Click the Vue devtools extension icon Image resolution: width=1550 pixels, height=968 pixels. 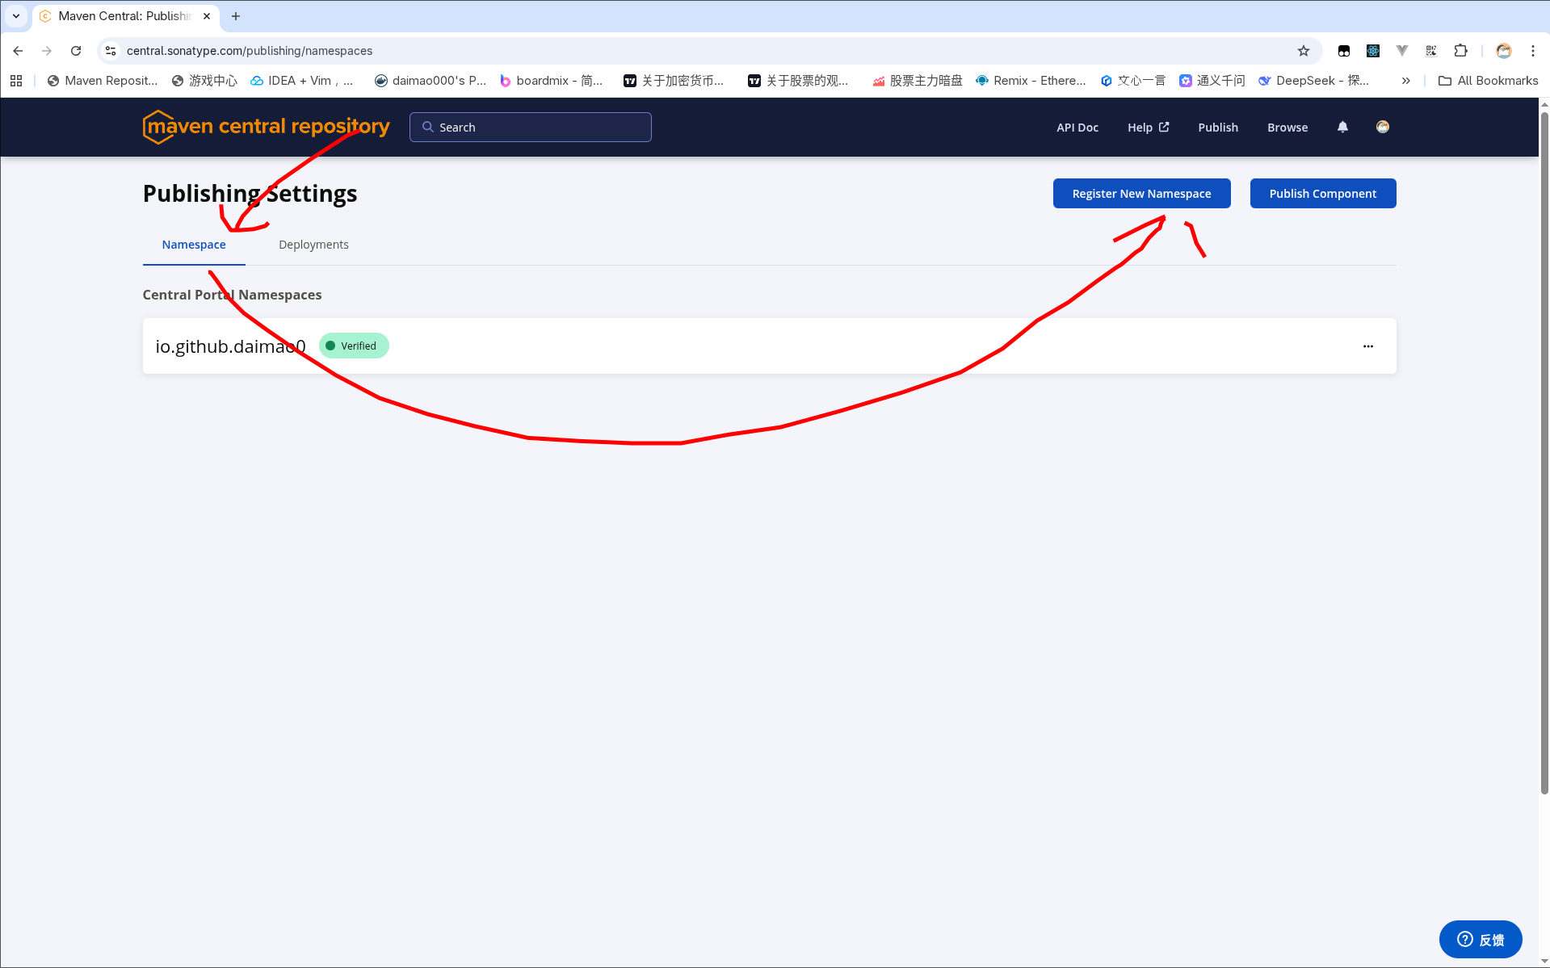[1402, 51]
